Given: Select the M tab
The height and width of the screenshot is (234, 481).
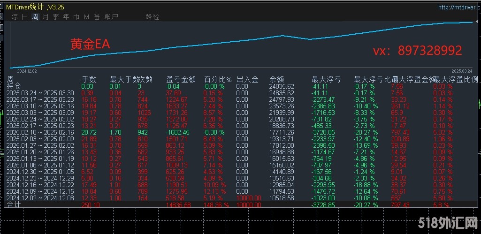Looking at the screenshot, I should [x=86, y=17].
